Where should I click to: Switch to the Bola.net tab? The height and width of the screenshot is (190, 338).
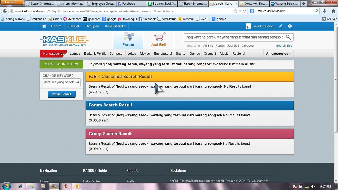[162, 4]
